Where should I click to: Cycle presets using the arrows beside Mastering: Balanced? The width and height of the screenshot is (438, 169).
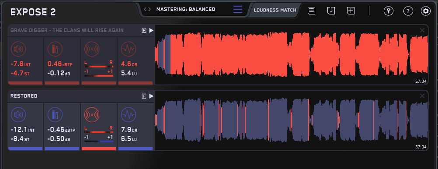click(147, 9)
